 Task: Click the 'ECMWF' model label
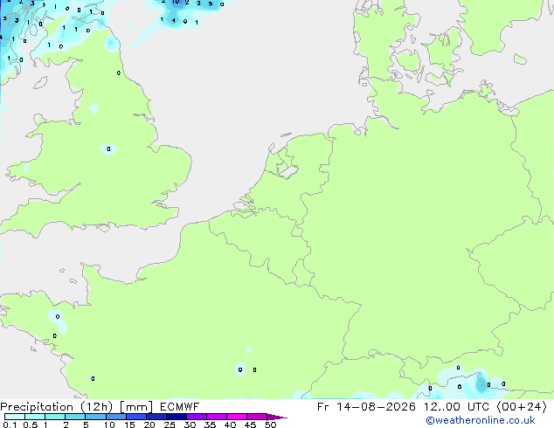179,407
